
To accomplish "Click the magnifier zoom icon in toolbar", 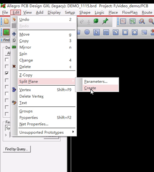I will click(142, 21).
